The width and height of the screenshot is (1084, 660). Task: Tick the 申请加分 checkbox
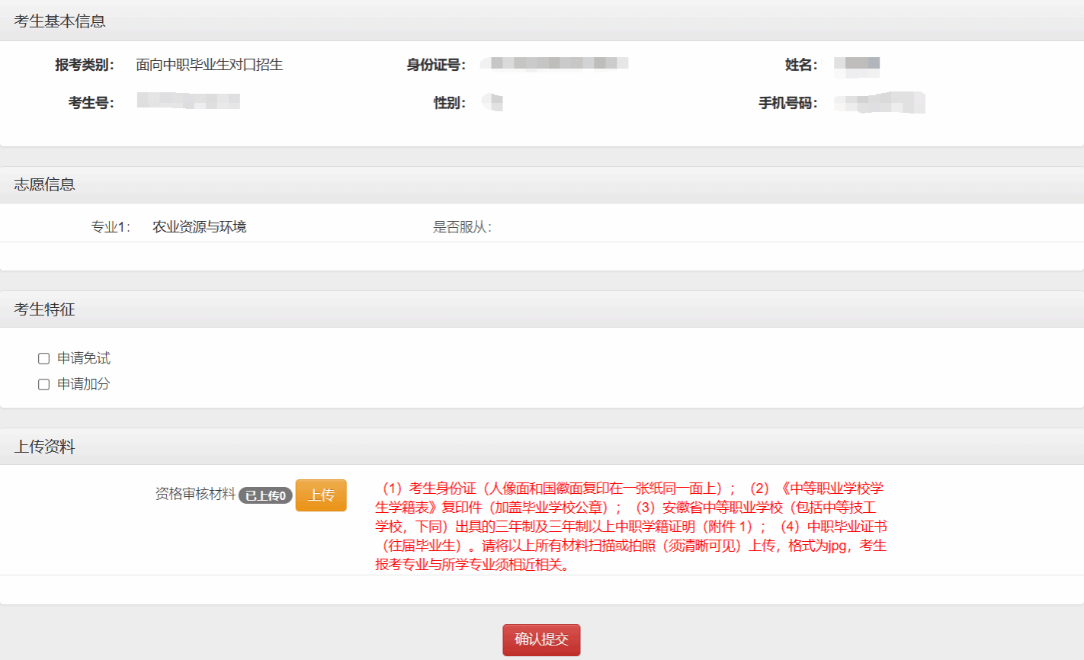tap(44, 384)
